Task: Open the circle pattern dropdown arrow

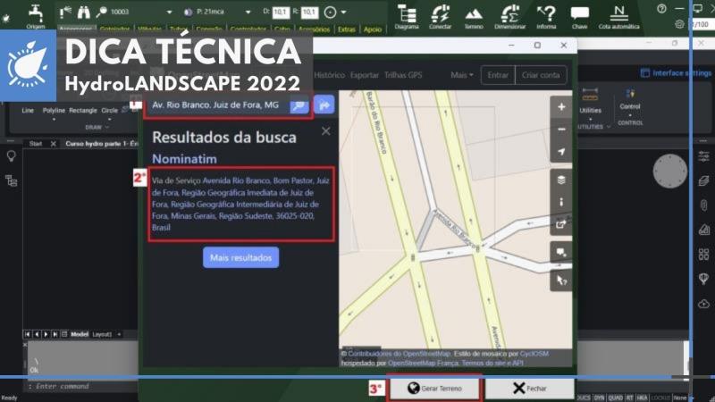Action: pyautogui.click(x=343, y=13)
